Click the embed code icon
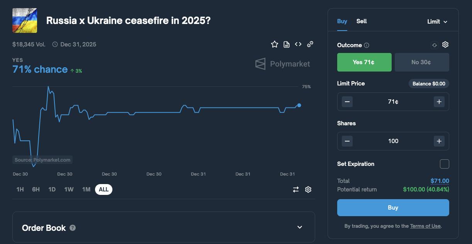Viewport: 472px width, 244px height. [x=298, y=44]
